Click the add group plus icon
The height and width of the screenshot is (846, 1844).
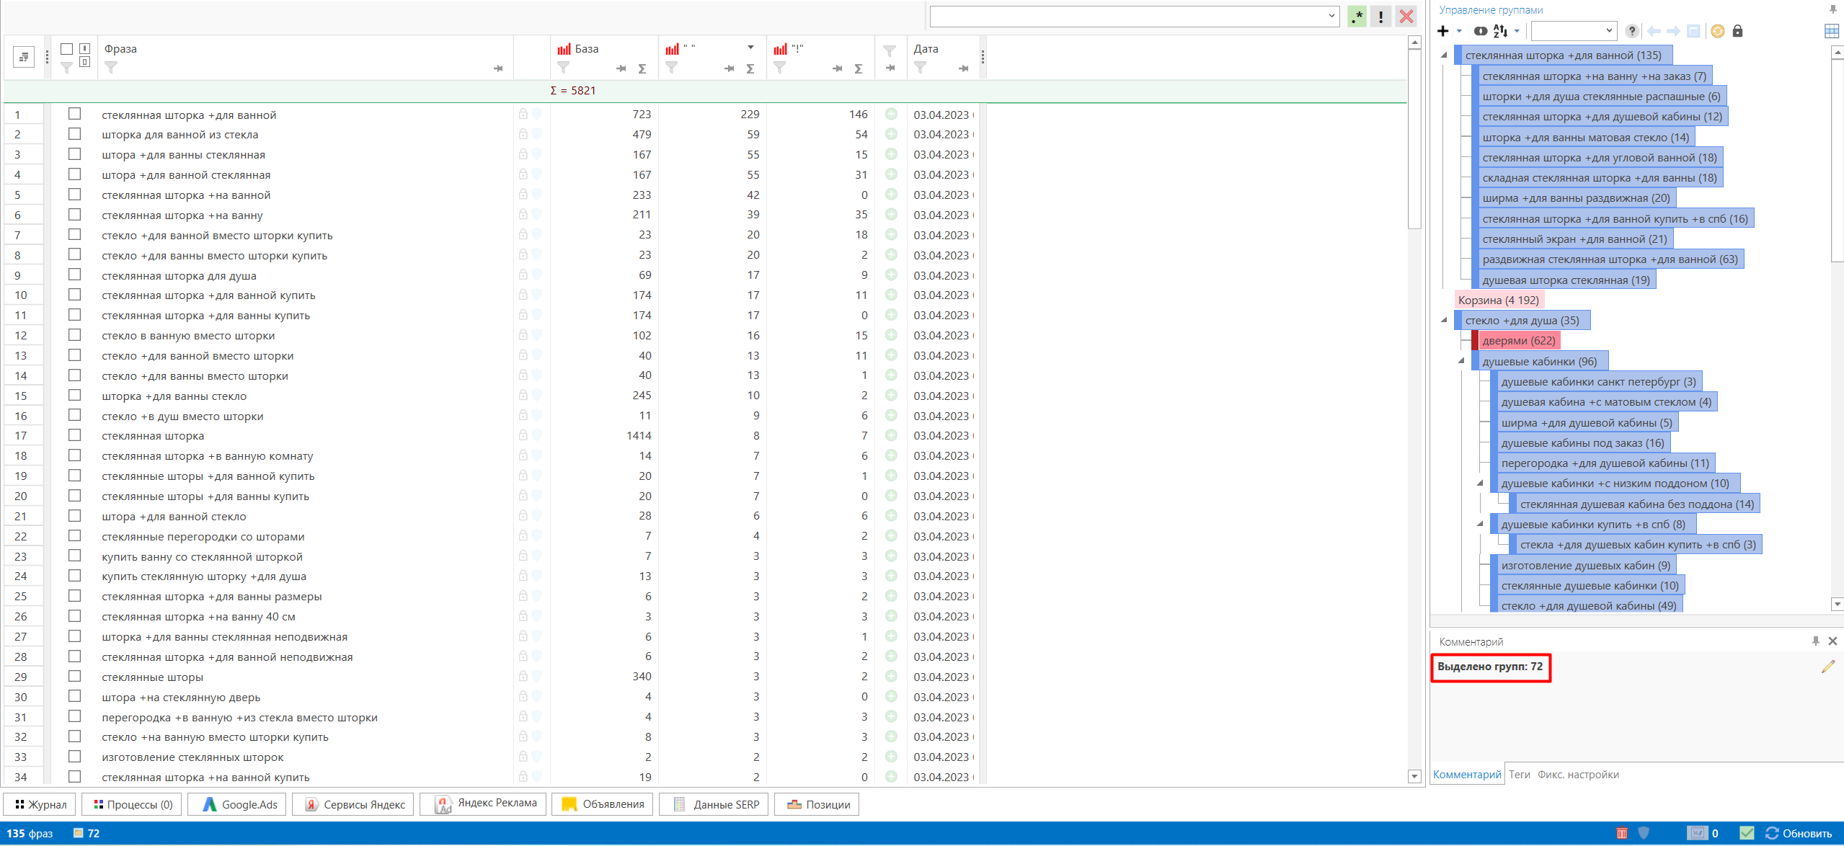[x=1442, y=31]
